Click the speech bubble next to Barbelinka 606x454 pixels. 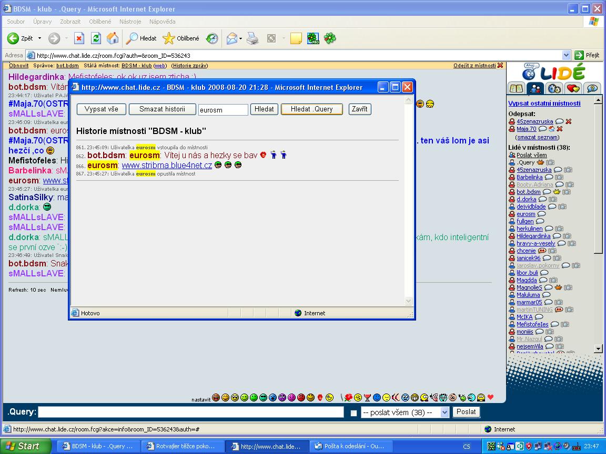tap(549, 177)
